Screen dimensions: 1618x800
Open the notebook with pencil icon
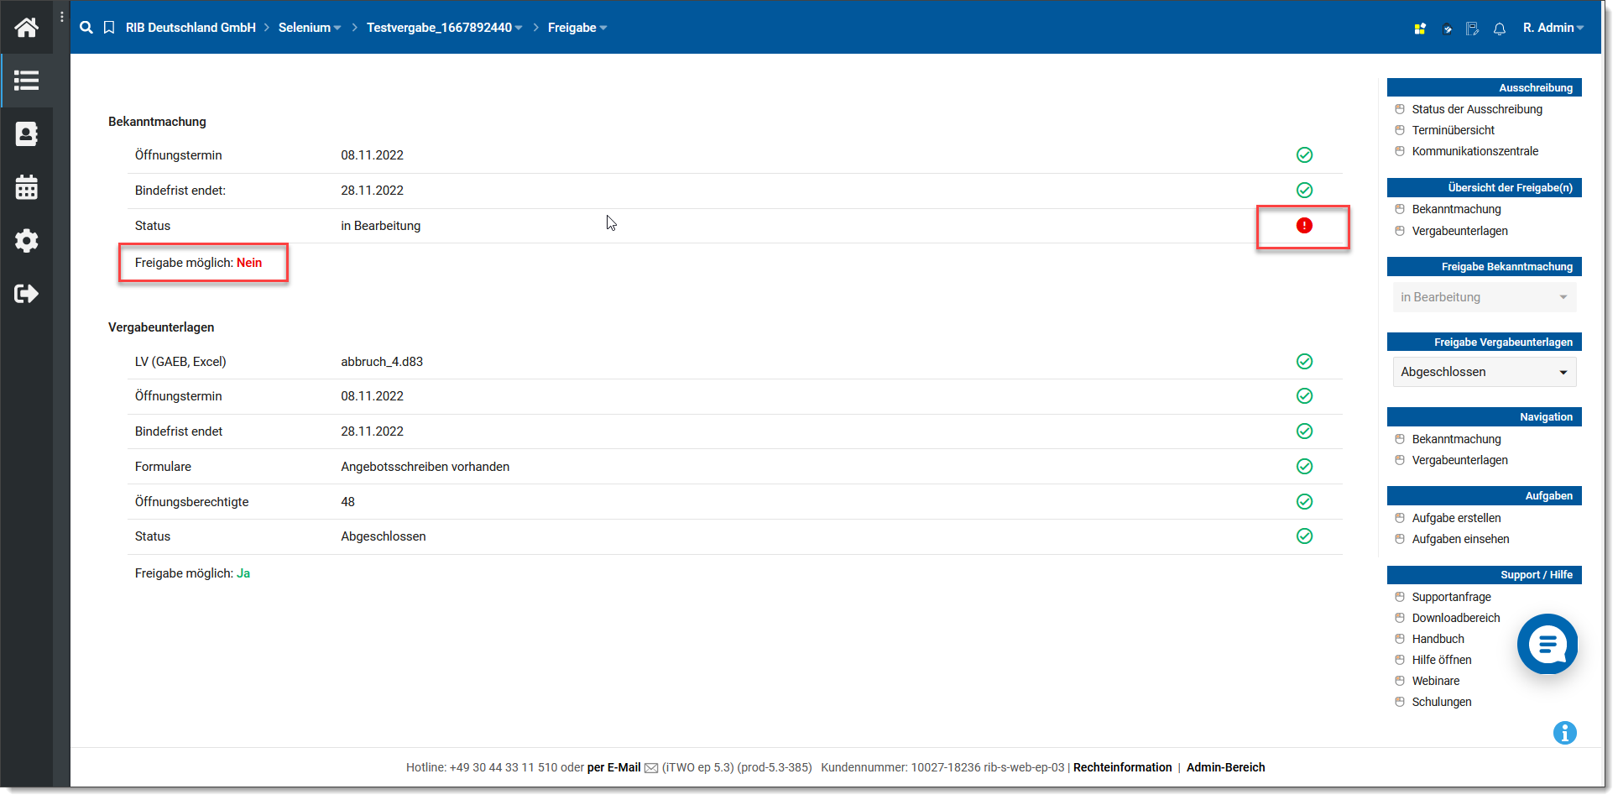click(1472, 29)
